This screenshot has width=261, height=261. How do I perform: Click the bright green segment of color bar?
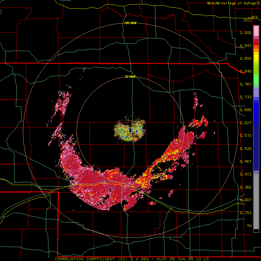[256, 79]
